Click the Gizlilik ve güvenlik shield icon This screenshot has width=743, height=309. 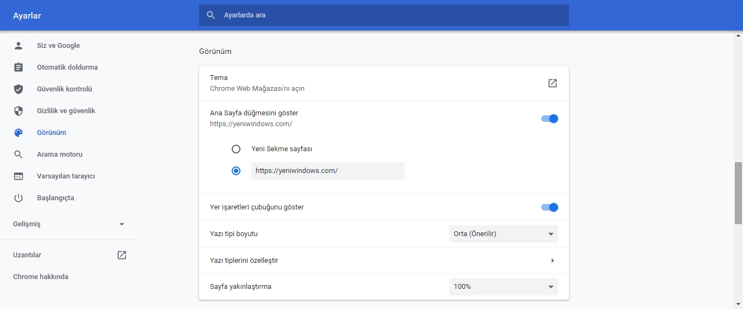(18, 111)
